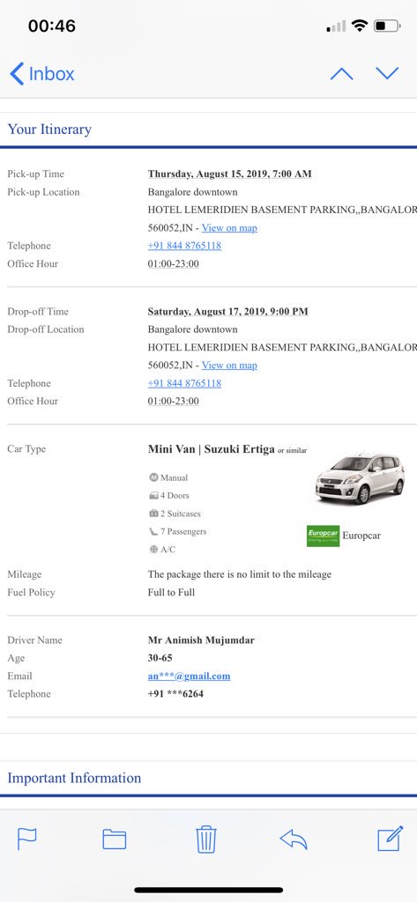Tap the cellular signal bars
The image size is (417, 902).
(337, 26)
